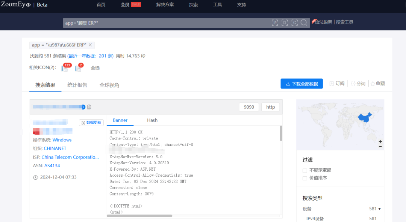Click the ZoomEye logo

coord(16,4)
